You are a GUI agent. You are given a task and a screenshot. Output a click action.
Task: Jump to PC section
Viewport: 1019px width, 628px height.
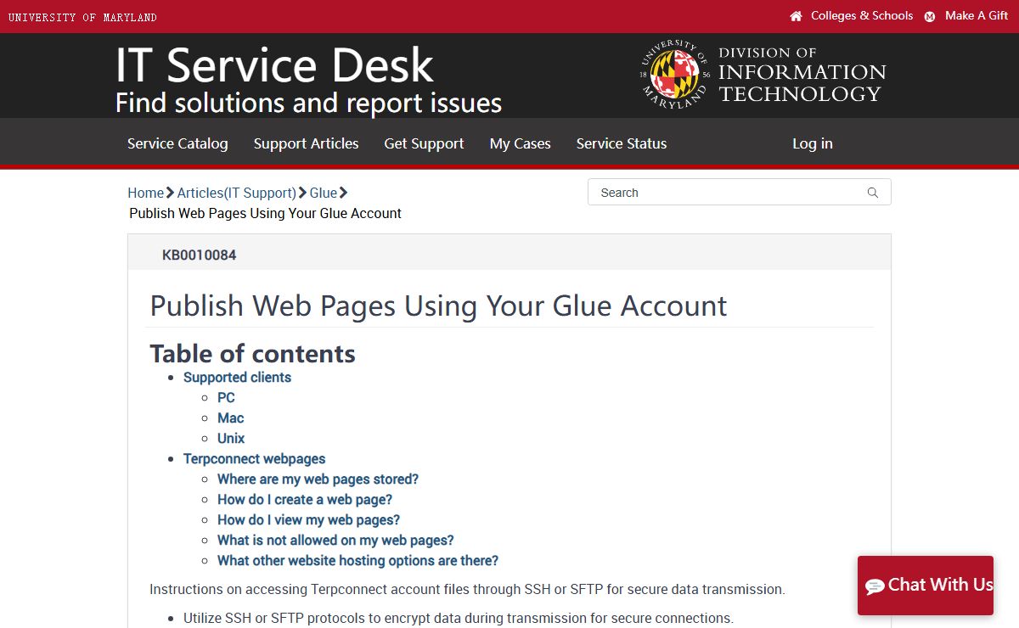226,397
